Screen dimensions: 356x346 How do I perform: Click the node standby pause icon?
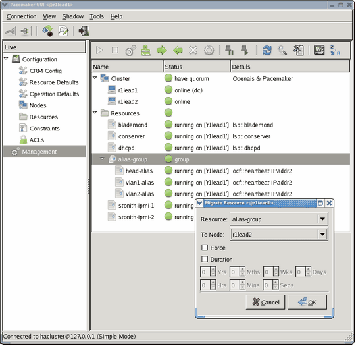[229, 50]
